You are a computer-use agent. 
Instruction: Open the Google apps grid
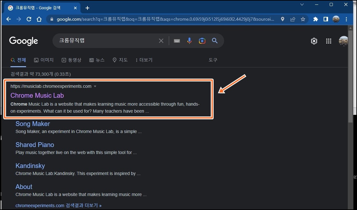coord(328,41)
